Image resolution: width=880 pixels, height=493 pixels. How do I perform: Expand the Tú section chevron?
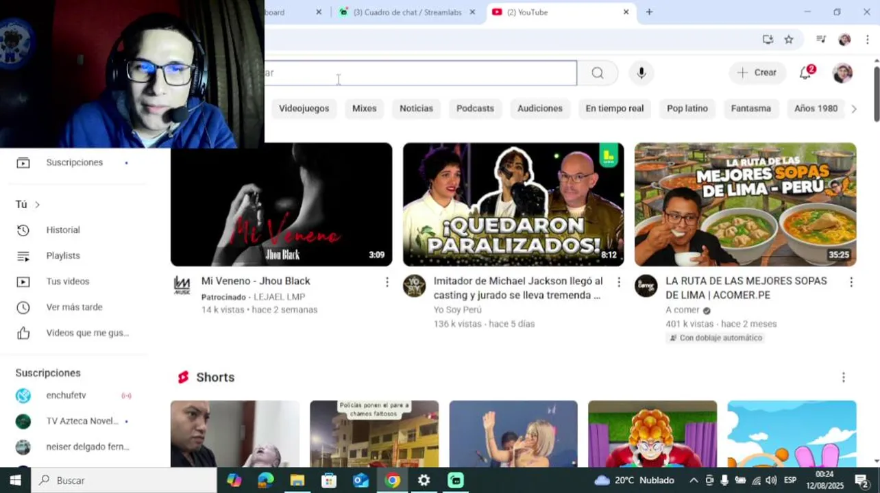pos(38,205)
